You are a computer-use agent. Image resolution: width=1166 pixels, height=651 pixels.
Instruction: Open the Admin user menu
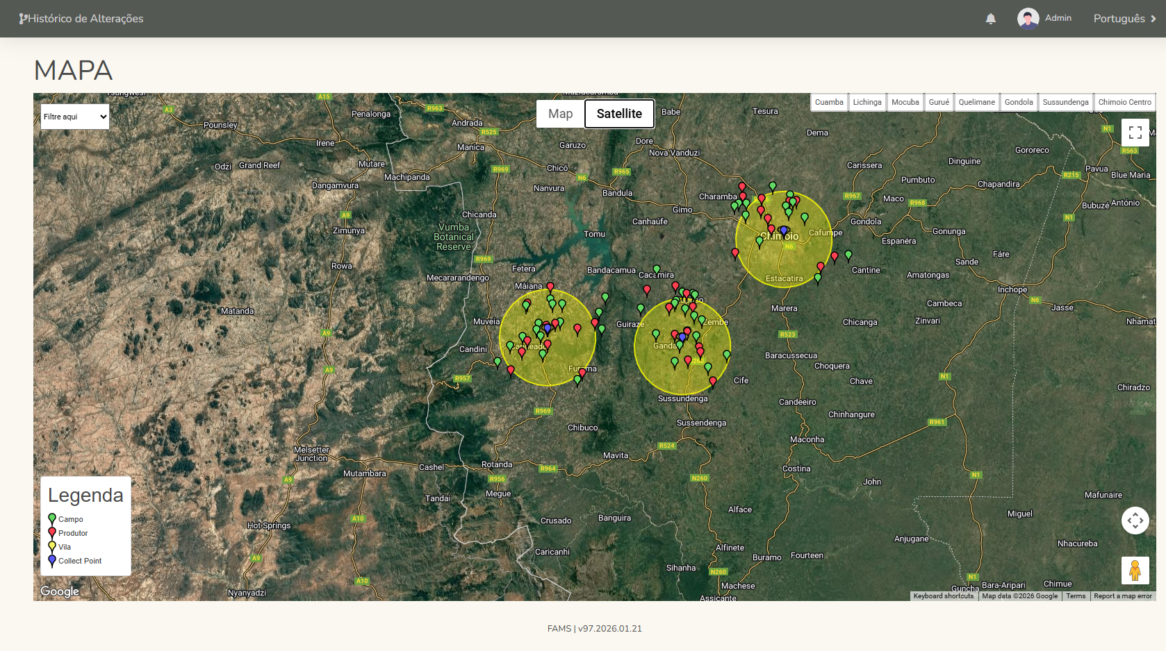[1058, 18]
